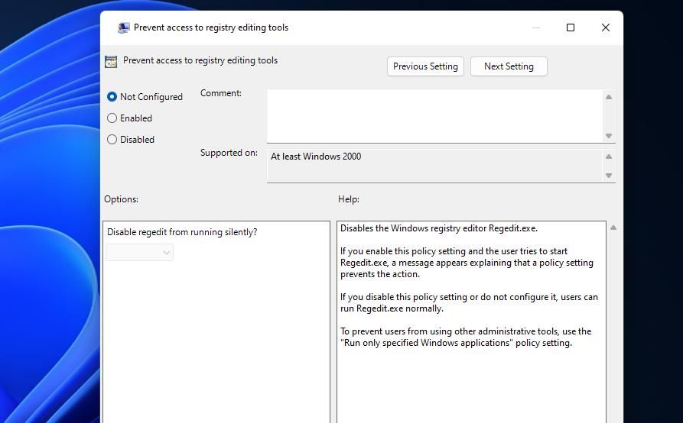Click the 'Help:' label
Viewport: 683px width, 423px height.
[x=349, y=199]
